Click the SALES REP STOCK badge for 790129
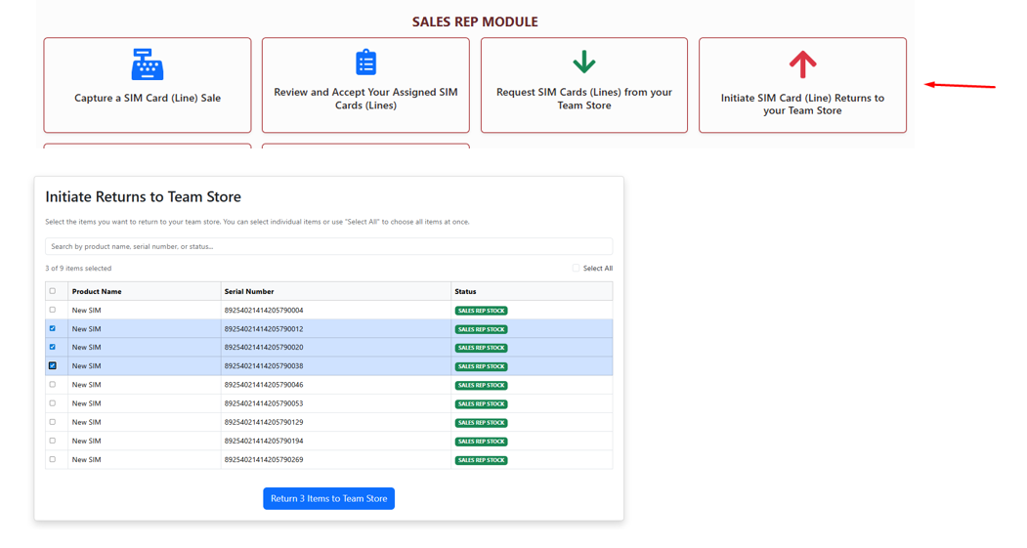 point(481,423)
